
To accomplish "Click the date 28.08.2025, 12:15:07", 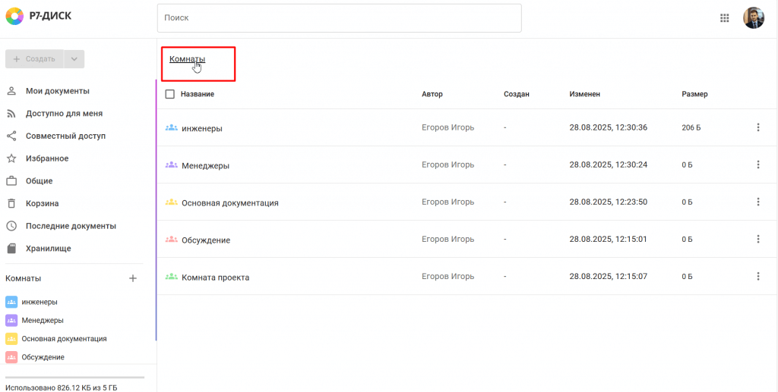I will 609,276.
